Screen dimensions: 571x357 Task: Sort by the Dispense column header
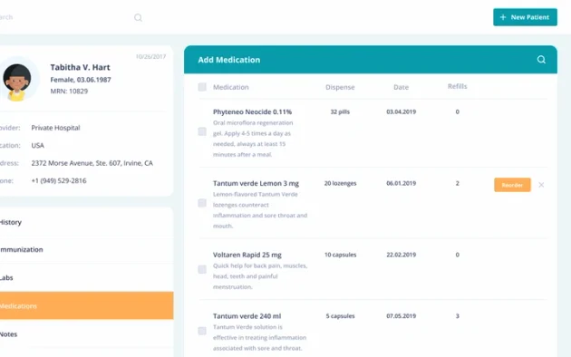click(340, 87)
